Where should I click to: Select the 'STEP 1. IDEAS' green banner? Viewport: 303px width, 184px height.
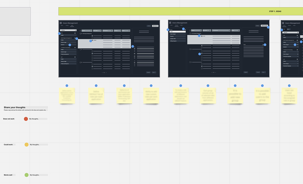tap(181, 11)
